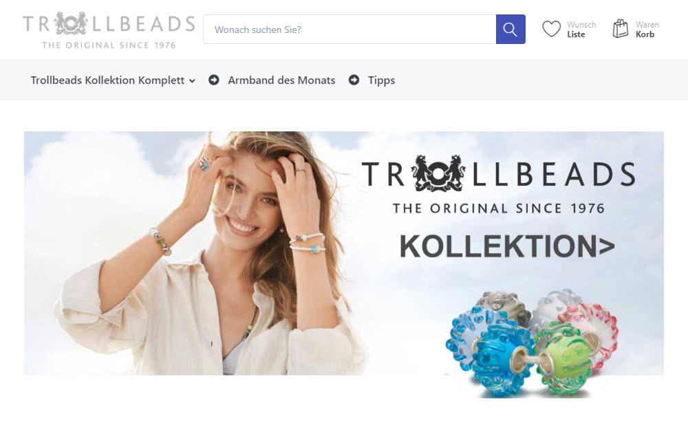The width and height of the screenshot is (688, 430).
Task: Click the lion crest in banner logo
Action: [437, 173]
